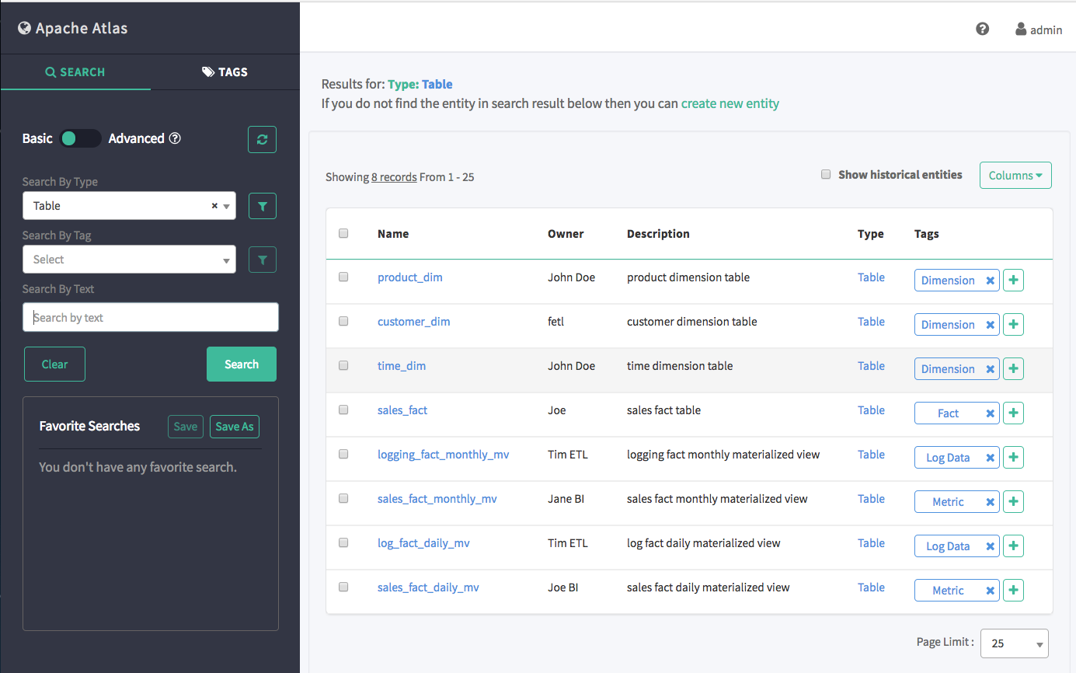Screen dimensions: 1076x673
Task: Open the filter for Search By Type
Action: pos(262,207)
